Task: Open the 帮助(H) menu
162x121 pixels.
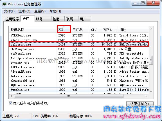Action: [55, 11]
